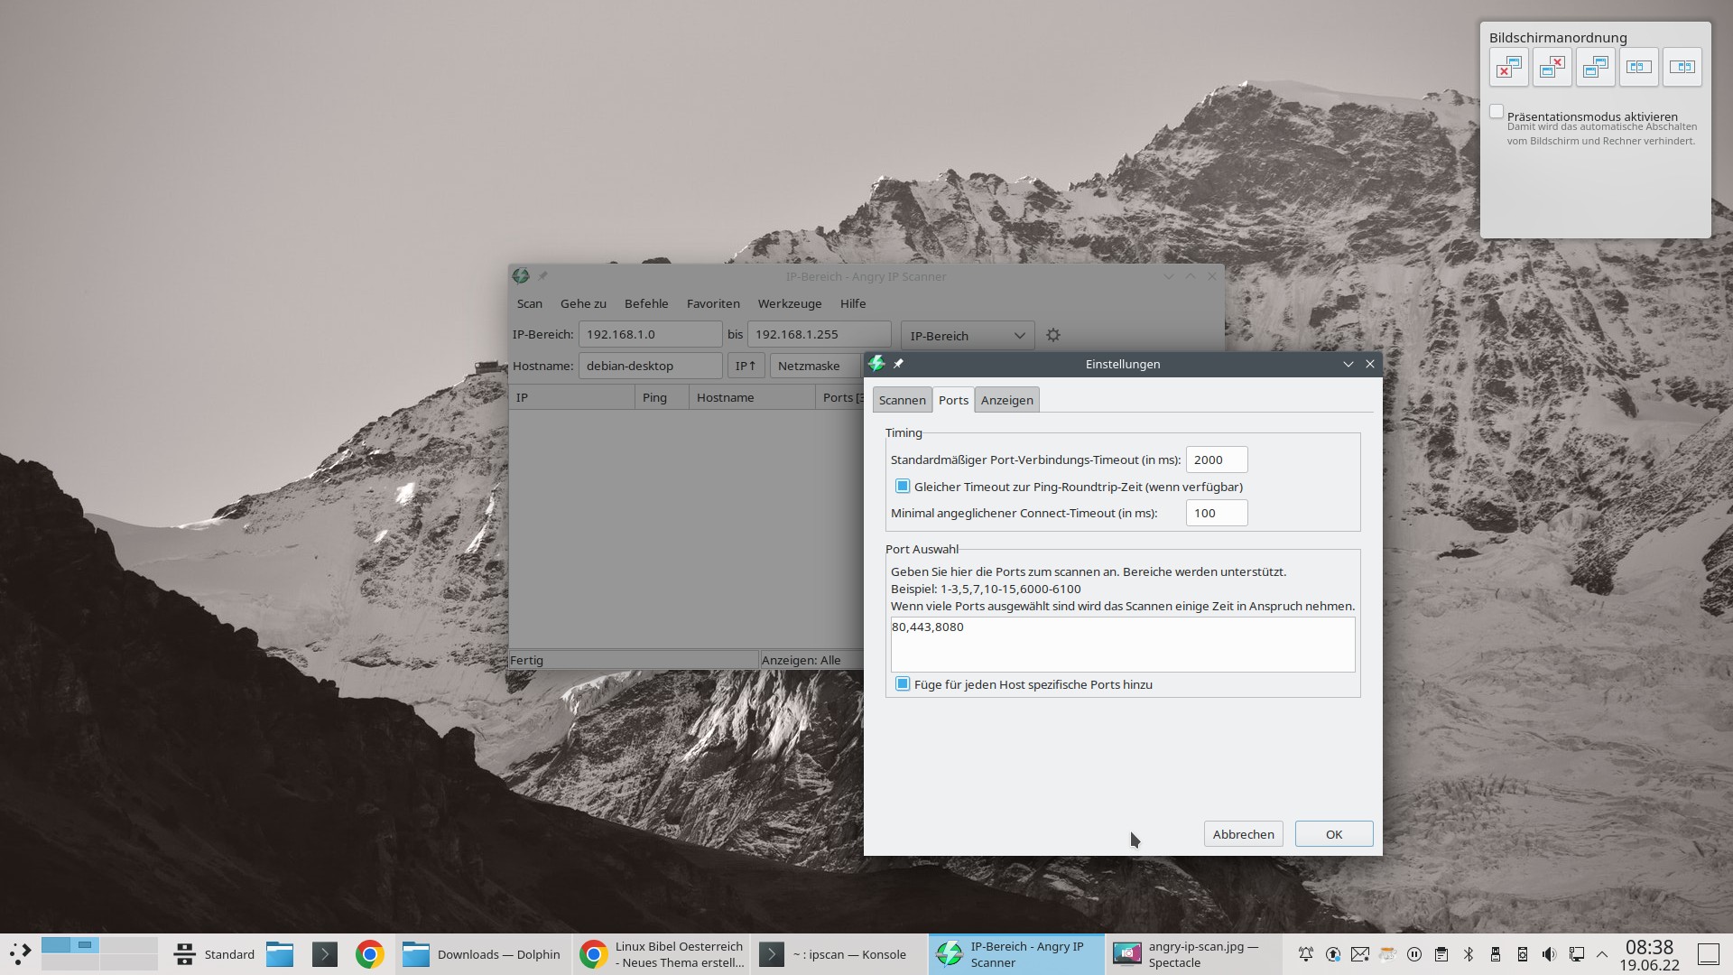The image size is (1733, 975).
Task: Show the desktop using the far-right panel button
Action: (x=1709, y=954)
